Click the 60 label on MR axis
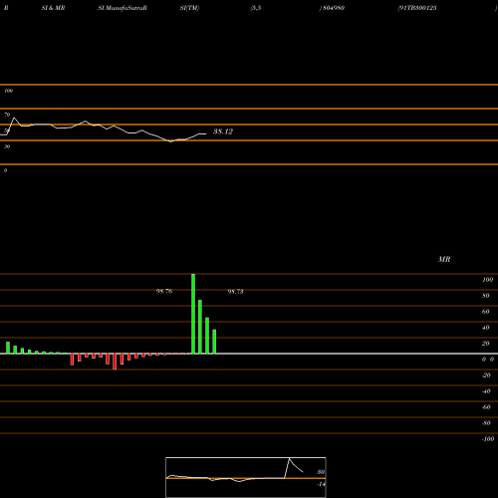 [486, 312]
